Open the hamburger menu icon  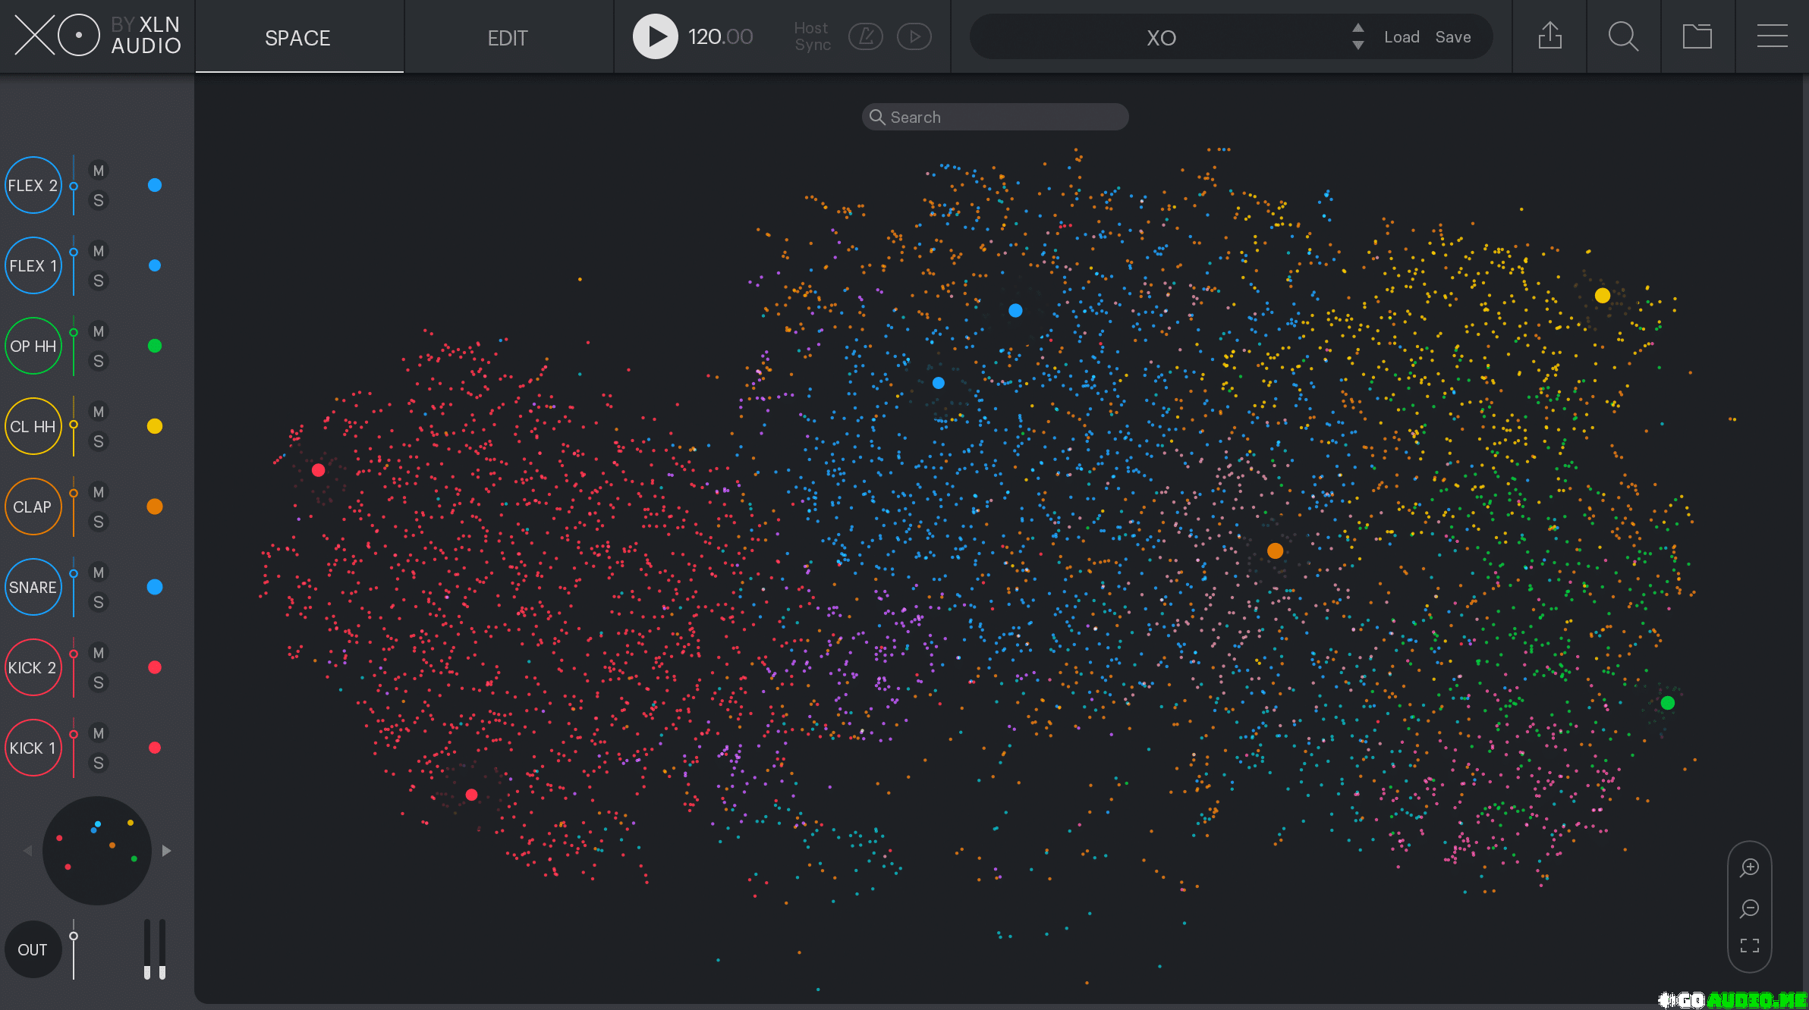pos(1772,36)
